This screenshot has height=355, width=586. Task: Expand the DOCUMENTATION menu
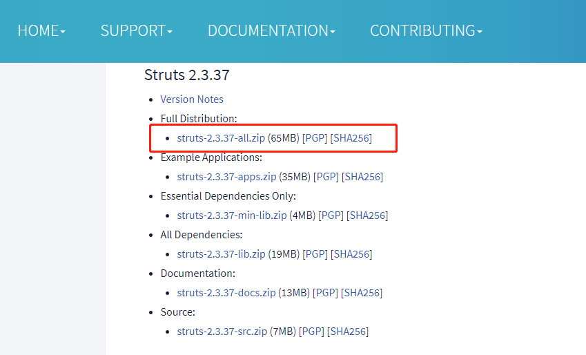point(271,30)
